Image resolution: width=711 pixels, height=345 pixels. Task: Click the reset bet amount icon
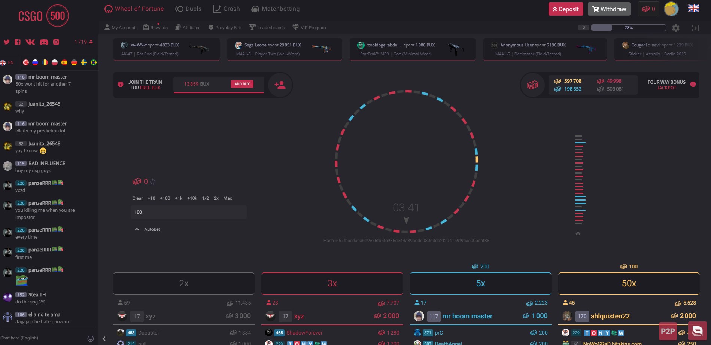pos(153,182)
